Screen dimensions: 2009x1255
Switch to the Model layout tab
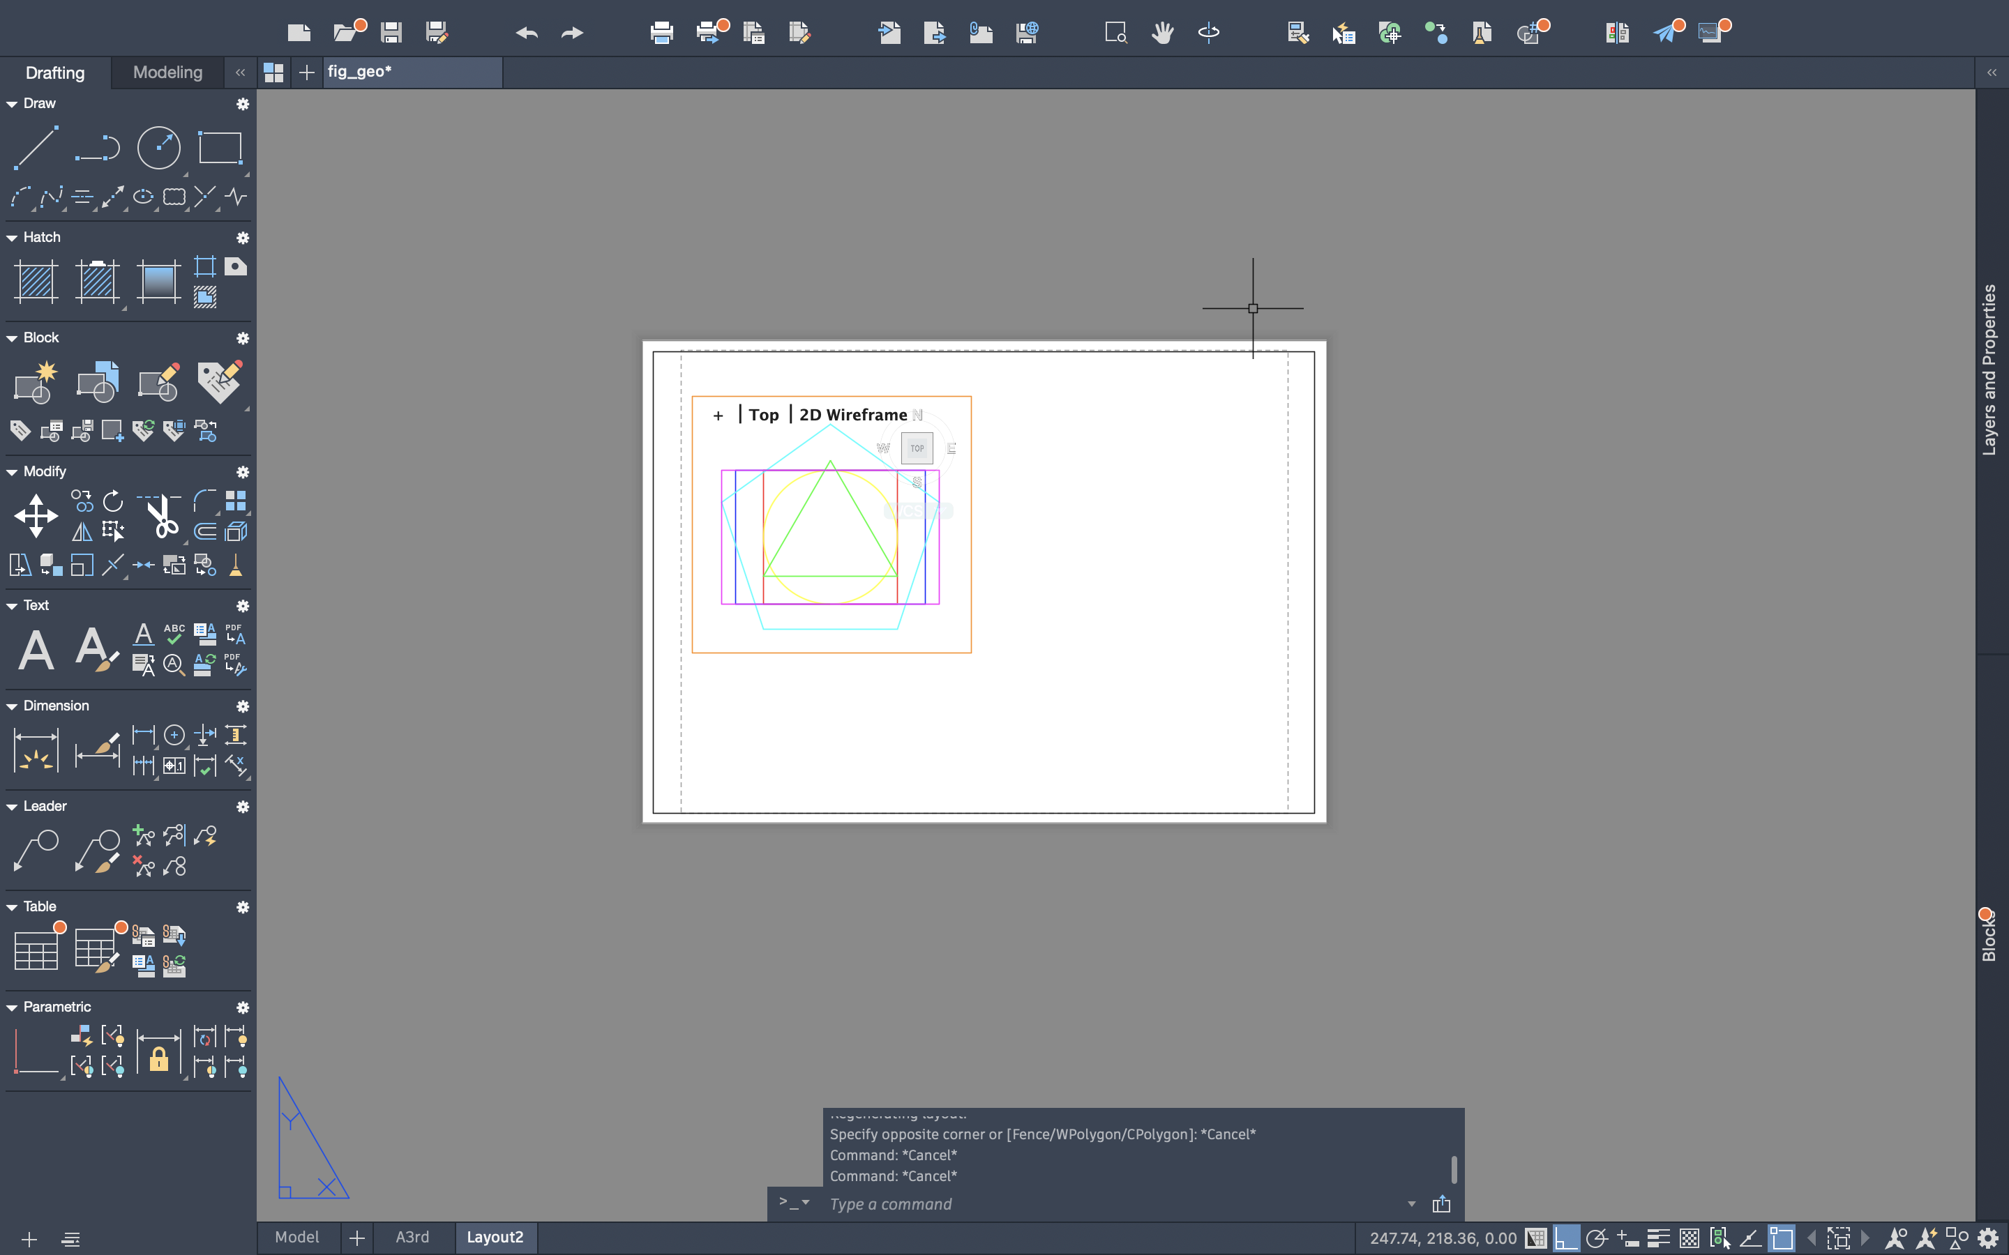(x=296, y=1237)
